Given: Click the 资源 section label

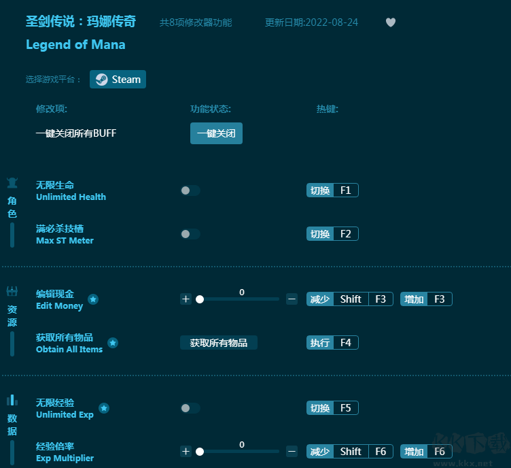Looking at the screenshot, I should [12, 316].
